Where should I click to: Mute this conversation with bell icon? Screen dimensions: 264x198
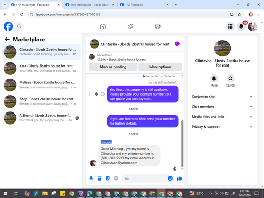(214, 78)
